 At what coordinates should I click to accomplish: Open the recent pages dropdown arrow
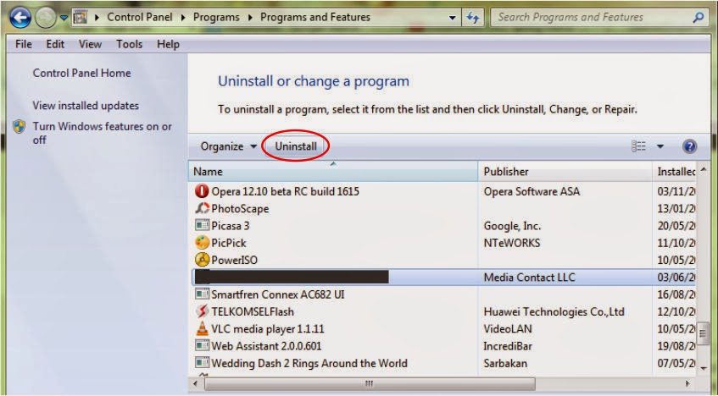(64, 18)
